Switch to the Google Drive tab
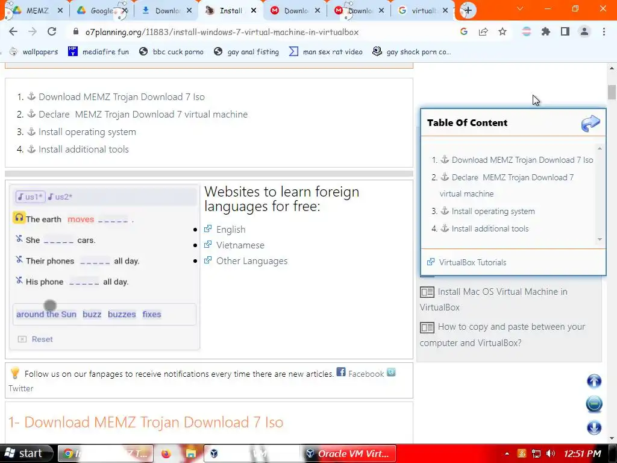This screenshot has width=617, height=463. tap(101, 11)
